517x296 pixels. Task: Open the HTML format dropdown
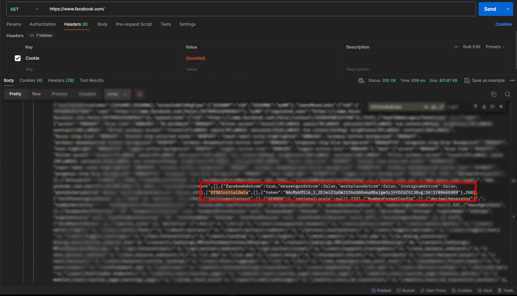pos(117,94)
